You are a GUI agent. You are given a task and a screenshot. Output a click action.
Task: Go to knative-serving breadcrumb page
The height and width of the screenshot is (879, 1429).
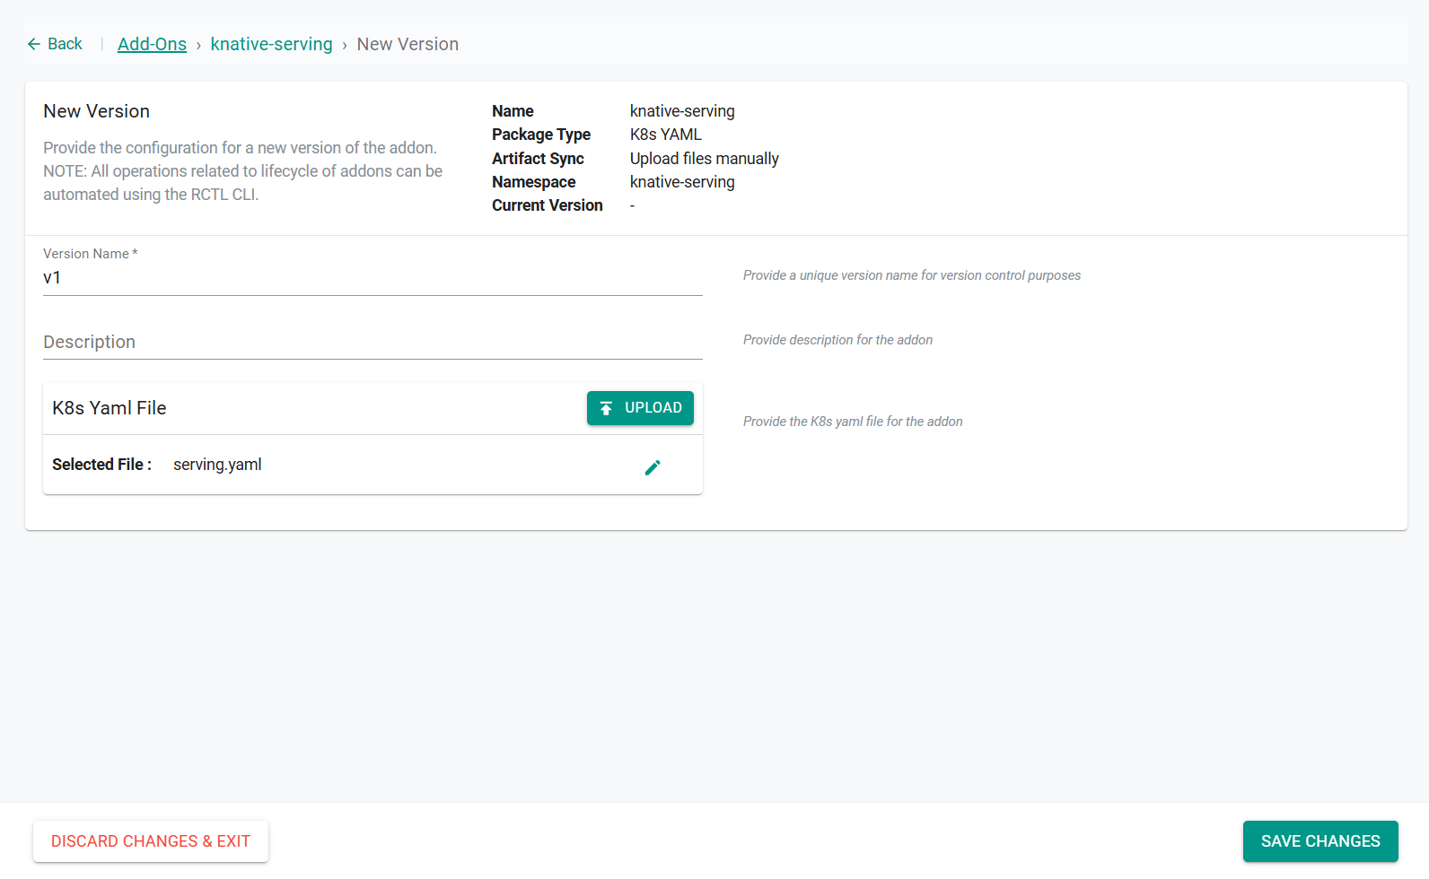pos(271,44)
